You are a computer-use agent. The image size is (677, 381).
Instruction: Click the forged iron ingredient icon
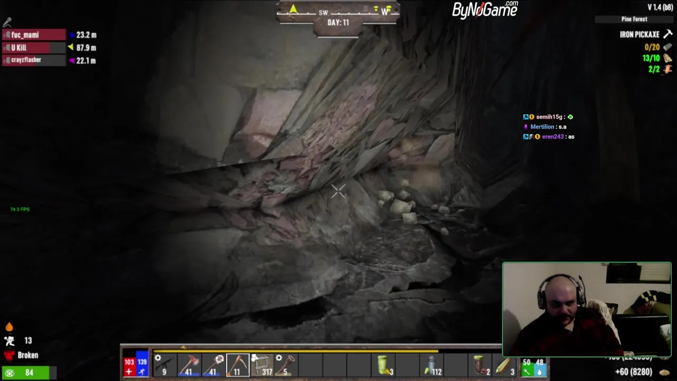(x=667, y=47)
